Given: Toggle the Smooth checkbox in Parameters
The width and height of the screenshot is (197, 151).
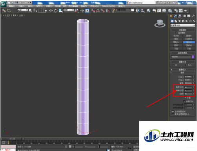Looking at the screenshot, I should (x=185, y=98).
